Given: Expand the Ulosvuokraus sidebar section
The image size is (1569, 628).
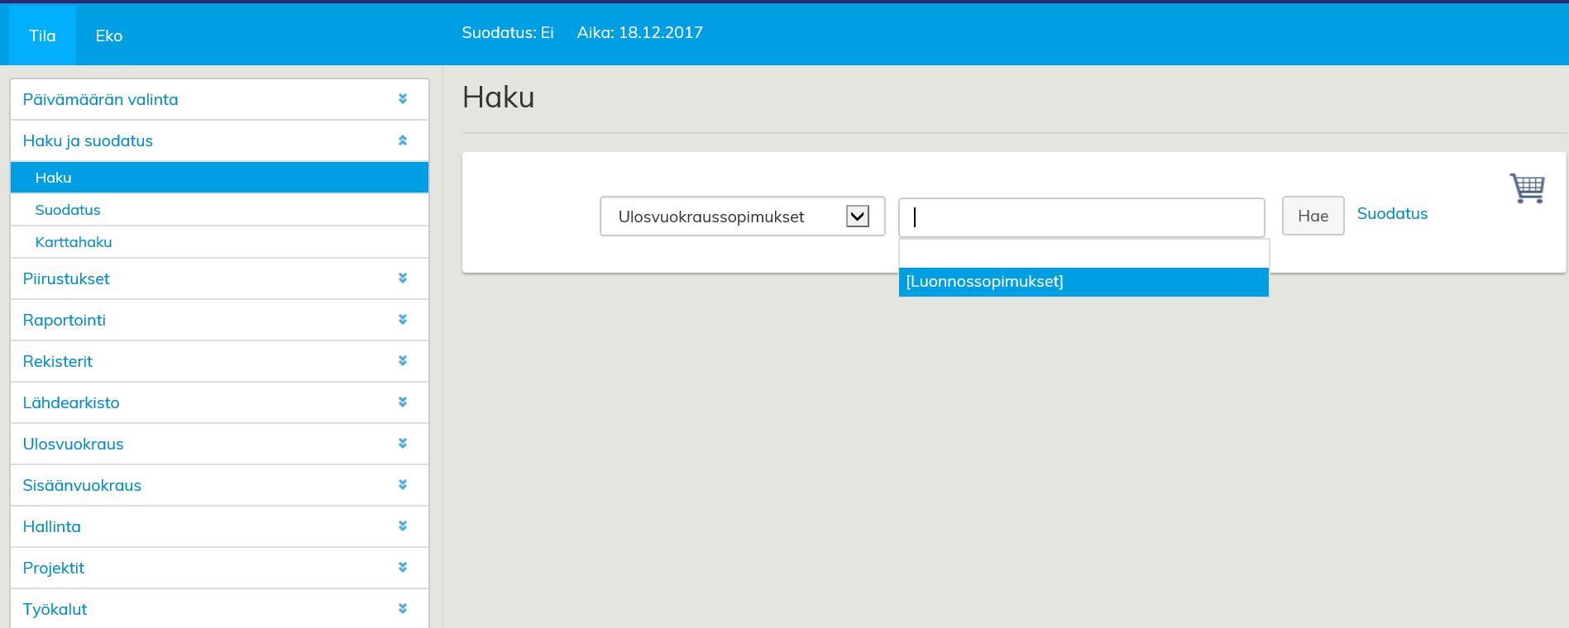Looking at the screenshot, I should click(73, 444).
